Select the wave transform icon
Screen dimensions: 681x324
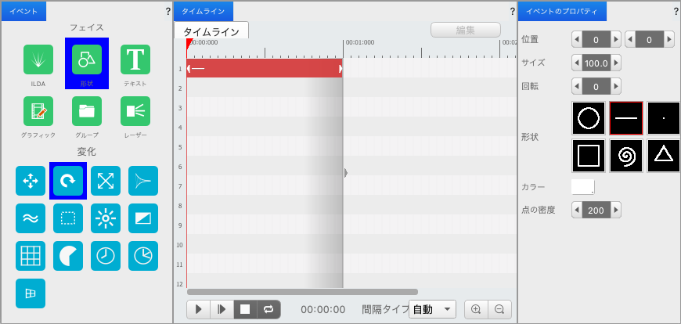(x=31, y=218)
